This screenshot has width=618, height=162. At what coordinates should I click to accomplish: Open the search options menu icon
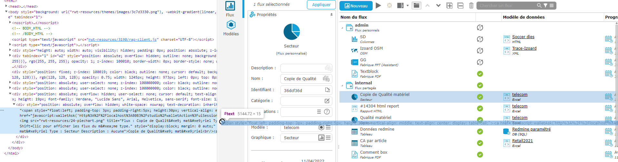(552, 5)
